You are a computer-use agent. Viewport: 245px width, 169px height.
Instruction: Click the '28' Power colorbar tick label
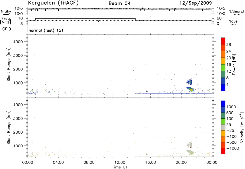tap(228, 45)
